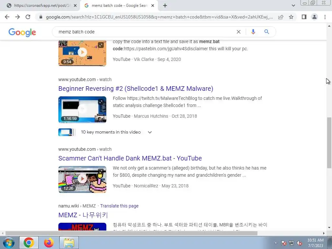Viewport: 332px width, 249px height.
Task: Go to Google home via the logo
Action: [22, 32]
